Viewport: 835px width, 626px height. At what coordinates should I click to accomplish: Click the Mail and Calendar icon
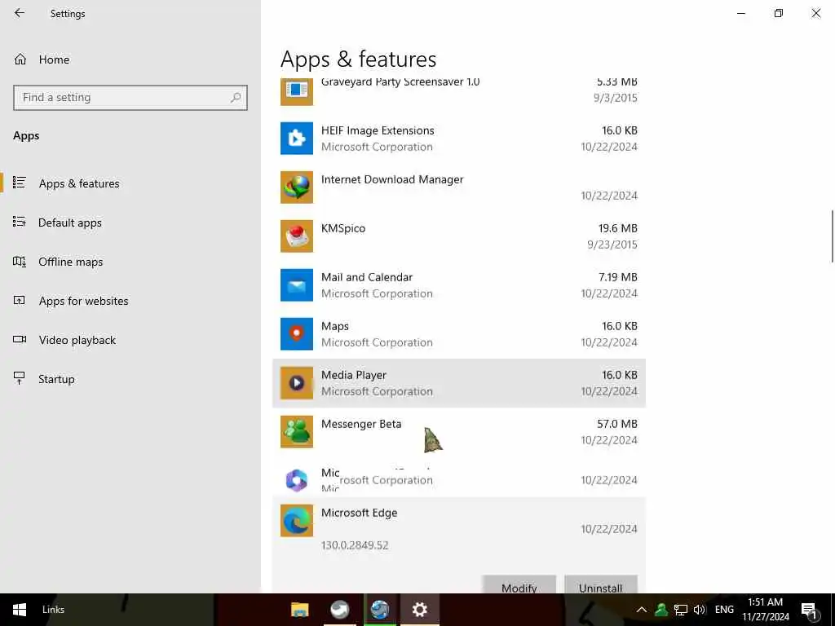[x=297, y=285]
